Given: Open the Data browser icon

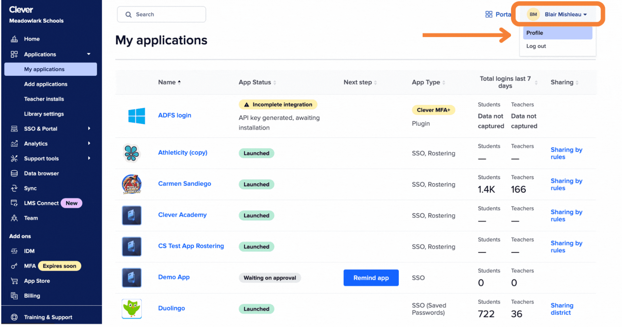Looking at the screenshot, I should click(x=14, y=173).
